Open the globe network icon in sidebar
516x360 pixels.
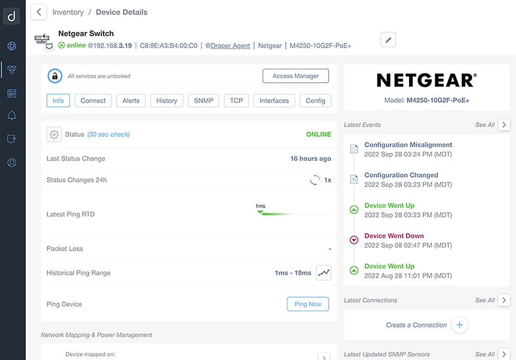point(12,46)
